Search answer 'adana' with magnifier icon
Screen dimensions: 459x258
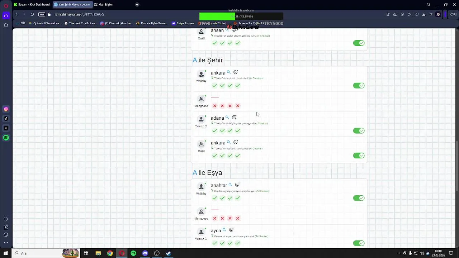tap(227, 117)
